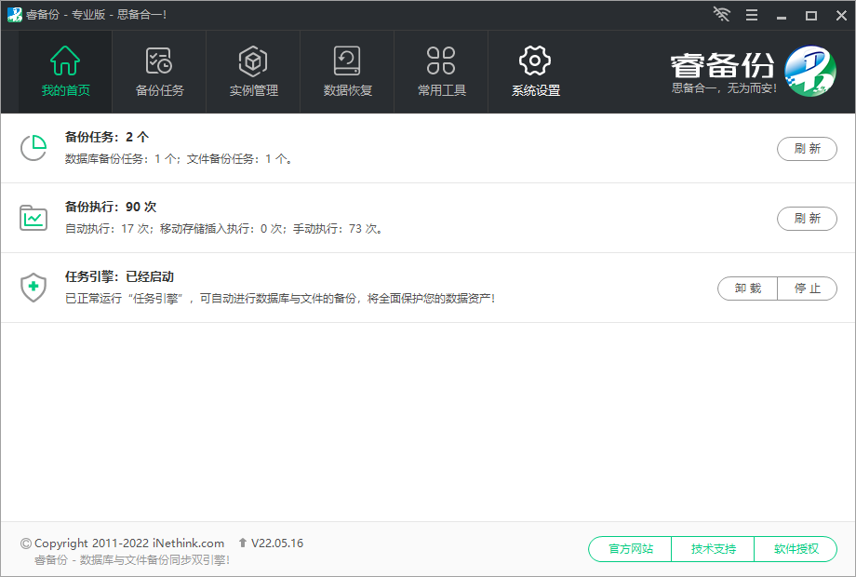The height and width of the screenshot is (577, 856).
Task: Open the hamburger menu in title bar
Action: (752, 15)
